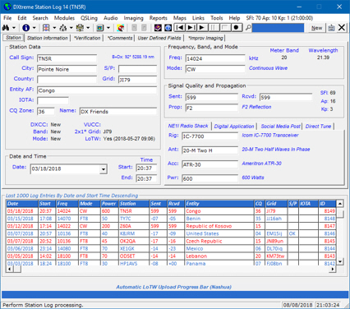
Task: Click the Rig field showing IC-7700
Action: pos(210,136)
